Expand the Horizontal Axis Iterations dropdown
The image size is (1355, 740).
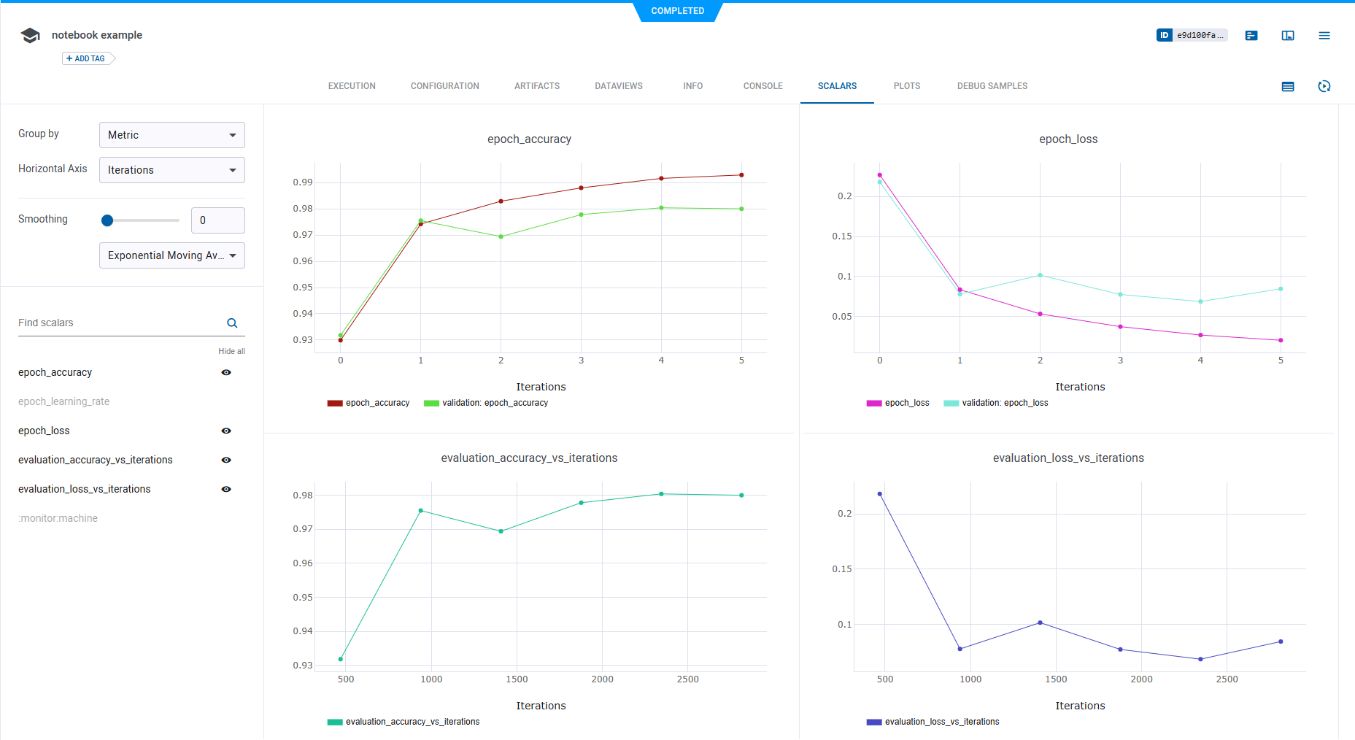click(x=171, y=170)
